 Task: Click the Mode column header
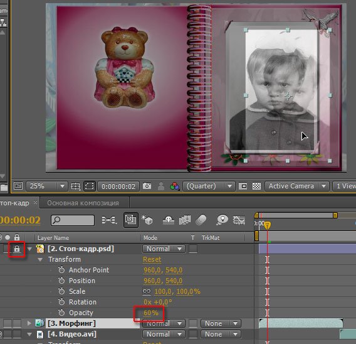pos(150,238)
